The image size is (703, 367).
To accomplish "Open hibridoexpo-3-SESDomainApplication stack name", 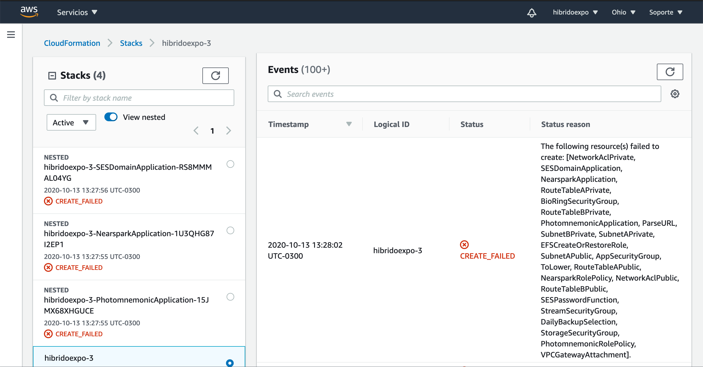I will pyautogui.click(x=128, y=173).
